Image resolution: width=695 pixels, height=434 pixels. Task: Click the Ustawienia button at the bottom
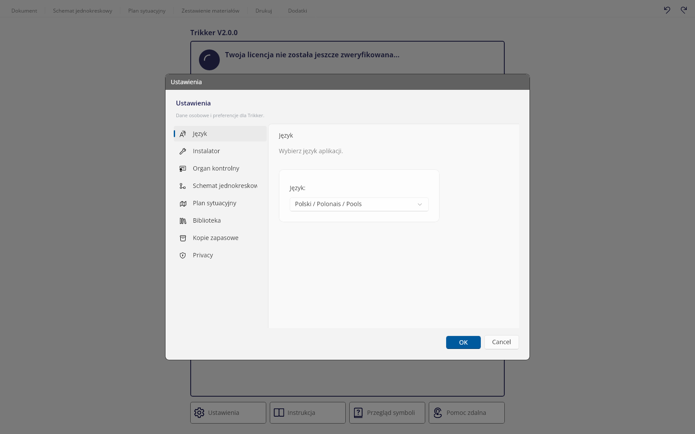click(x=228, y=413)
